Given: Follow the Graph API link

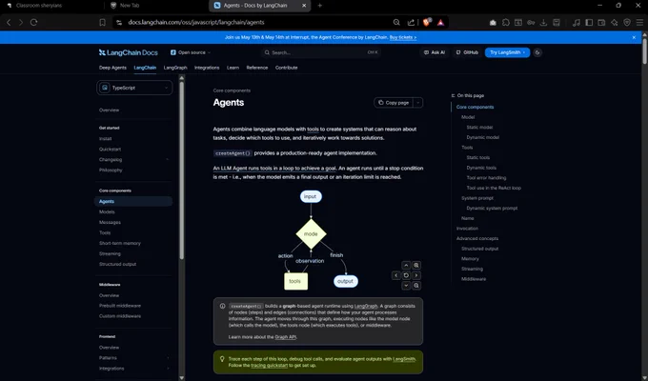Looking at the screenshot, I should coord(286,337).
